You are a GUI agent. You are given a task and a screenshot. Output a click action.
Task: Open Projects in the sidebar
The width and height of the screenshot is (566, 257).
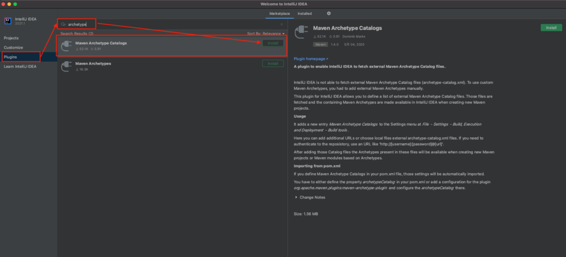point(11,38)
